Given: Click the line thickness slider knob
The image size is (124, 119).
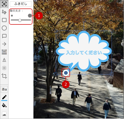Looking at the screenshot, I should 20,20.
